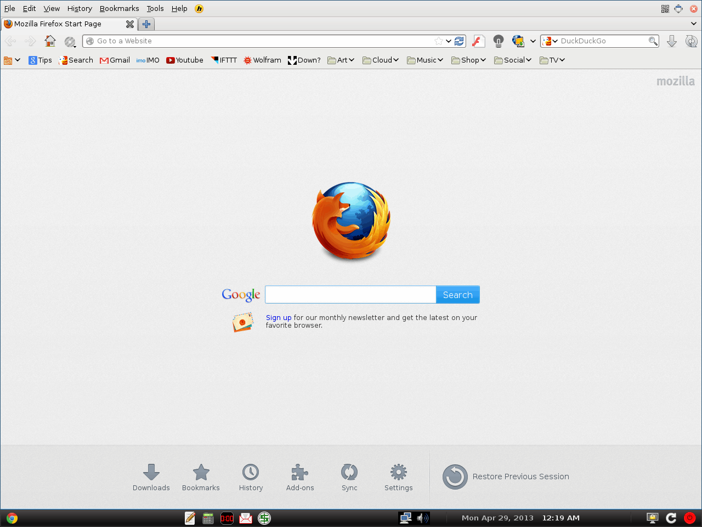Viewport: 702px width, 527px height.
Task: Open the URL bar history dropdown arrow
Action: [x=449, y=41]
